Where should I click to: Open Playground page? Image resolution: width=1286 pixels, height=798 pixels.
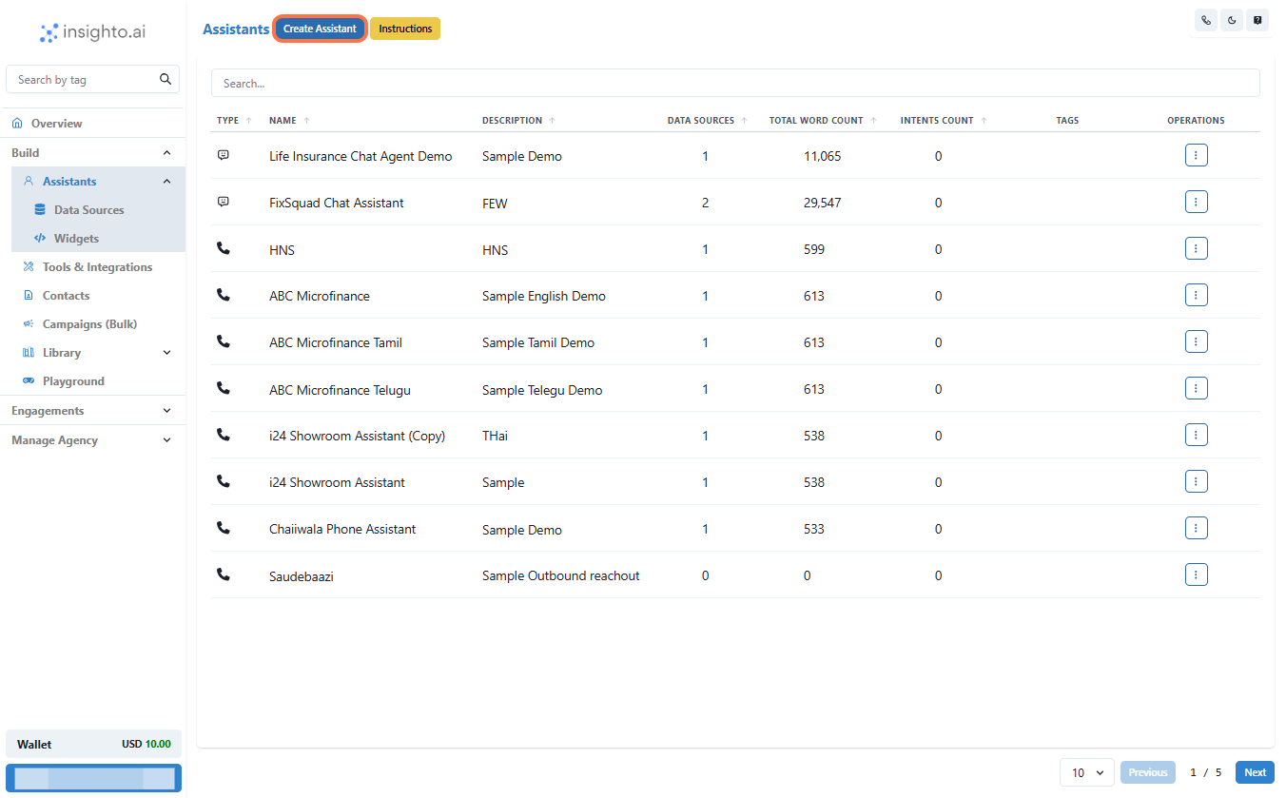(x=73, y=381)
